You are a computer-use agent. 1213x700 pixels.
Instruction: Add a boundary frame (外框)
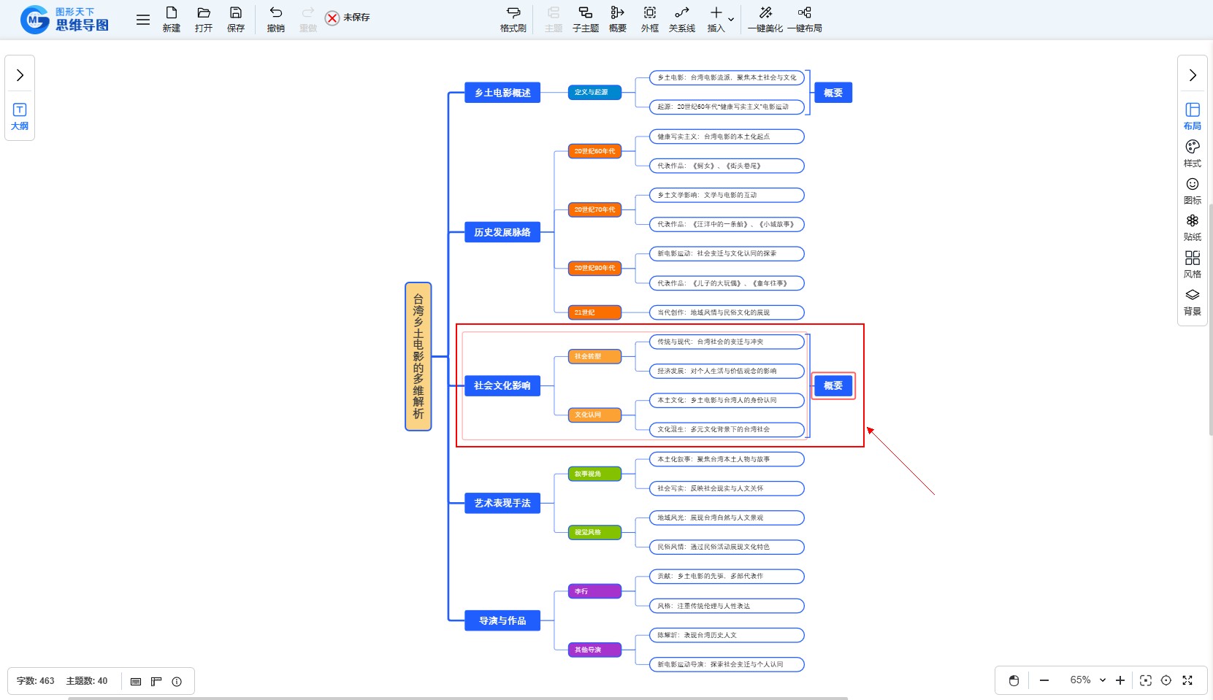click(649, 19)
